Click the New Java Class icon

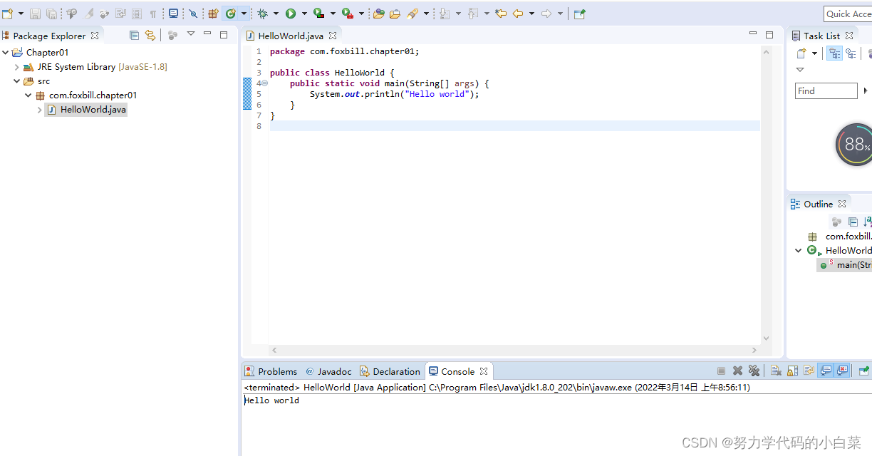click(230, 14)
